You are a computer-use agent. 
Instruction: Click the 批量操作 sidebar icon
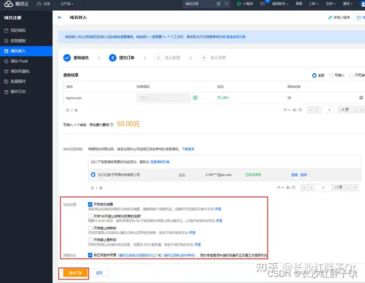(x=6, y=82)
